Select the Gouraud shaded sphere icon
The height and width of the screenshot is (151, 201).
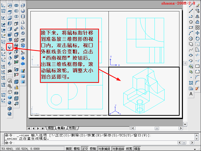pos(10,103)
